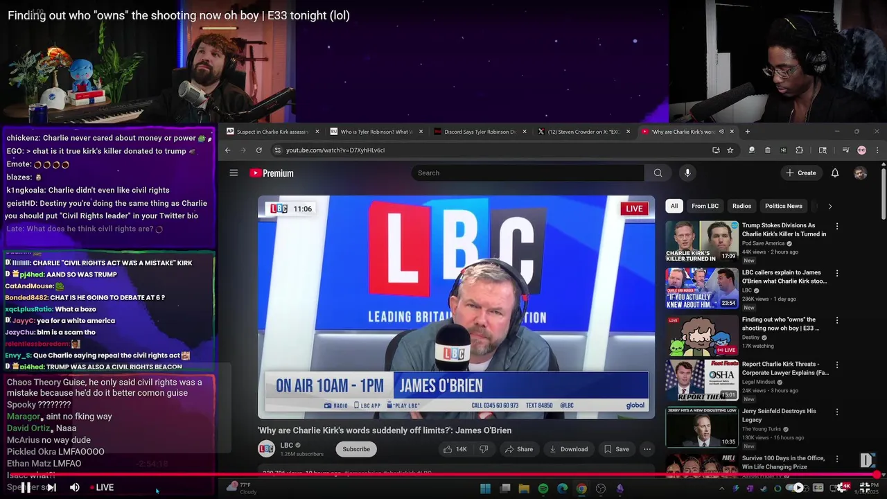Click the Create button

coord(801,173)
